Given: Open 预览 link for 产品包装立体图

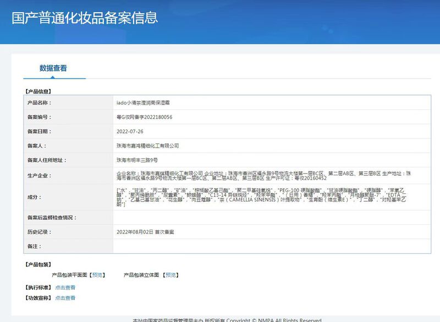Looking at the screenshot, I should coord(170,275).
